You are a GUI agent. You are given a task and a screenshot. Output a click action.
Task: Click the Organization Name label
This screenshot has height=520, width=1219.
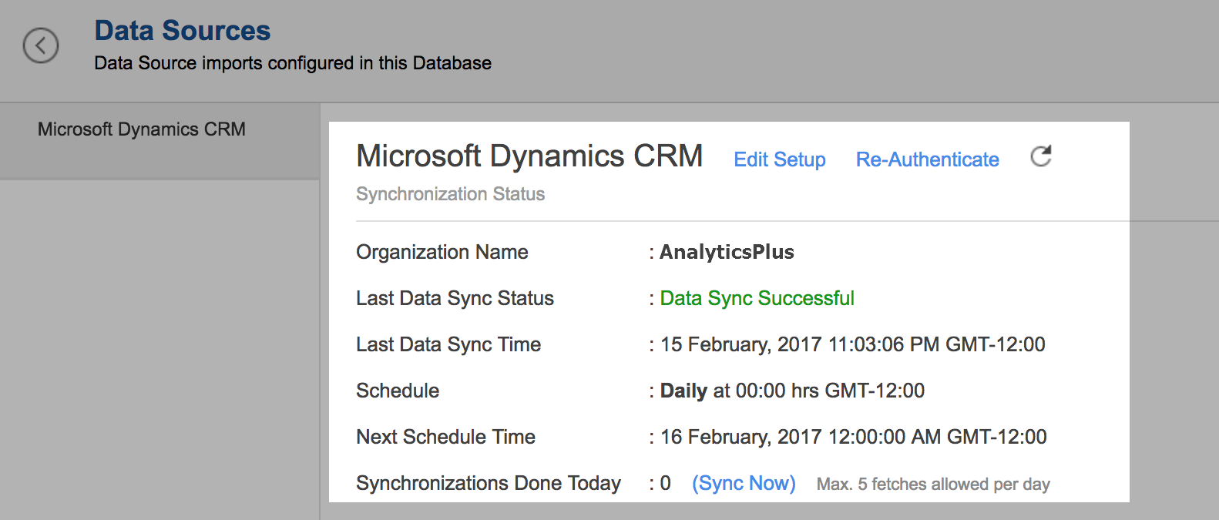coord(442,252)
